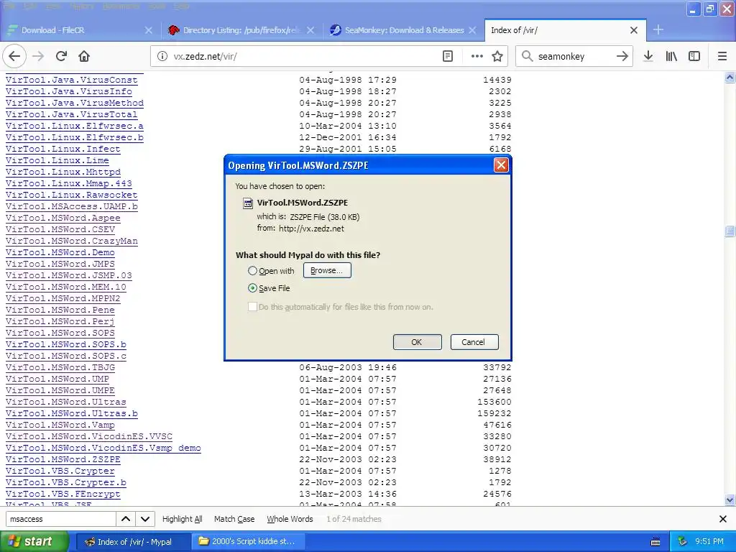Click the Browse... button
The height and width of the screenshot is (552, 736).
coord(327,270)
